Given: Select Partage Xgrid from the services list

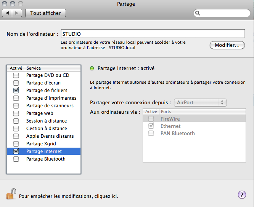Looking at the screenshot, I should pos(41,144).
